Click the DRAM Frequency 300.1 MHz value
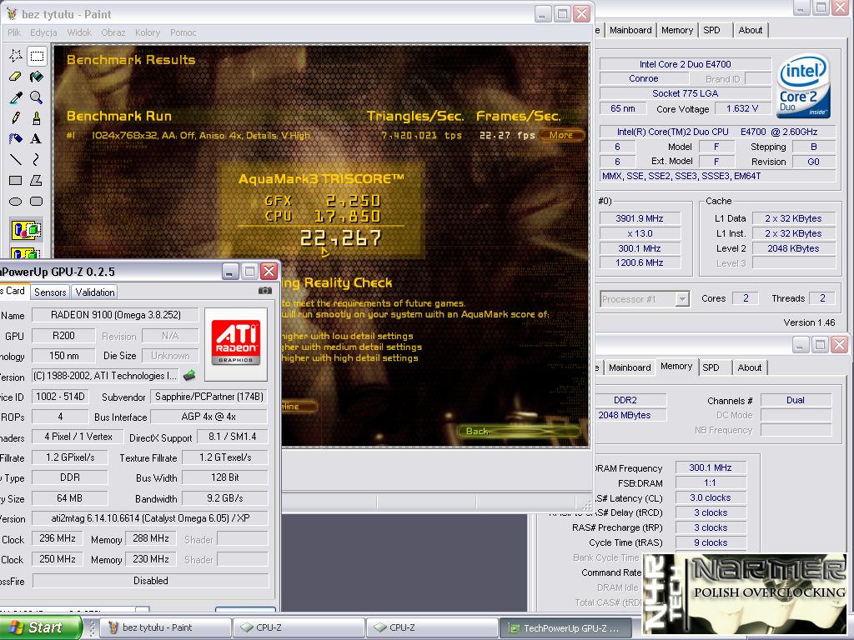The height and width of the screenshot is (640, 854). coord(711,468)
